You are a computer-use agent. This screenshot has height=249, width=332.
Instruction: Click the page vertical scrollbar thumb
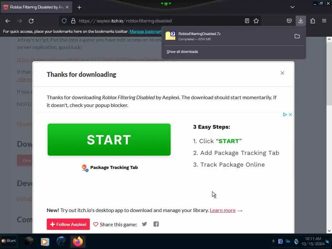(x=329, y=74)
